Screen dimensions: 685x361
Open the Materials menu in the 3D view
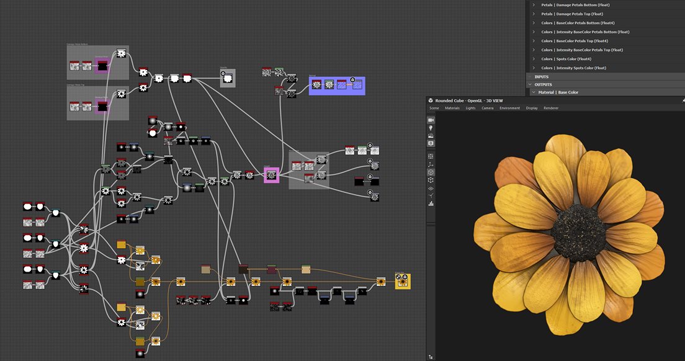point(452,108)
